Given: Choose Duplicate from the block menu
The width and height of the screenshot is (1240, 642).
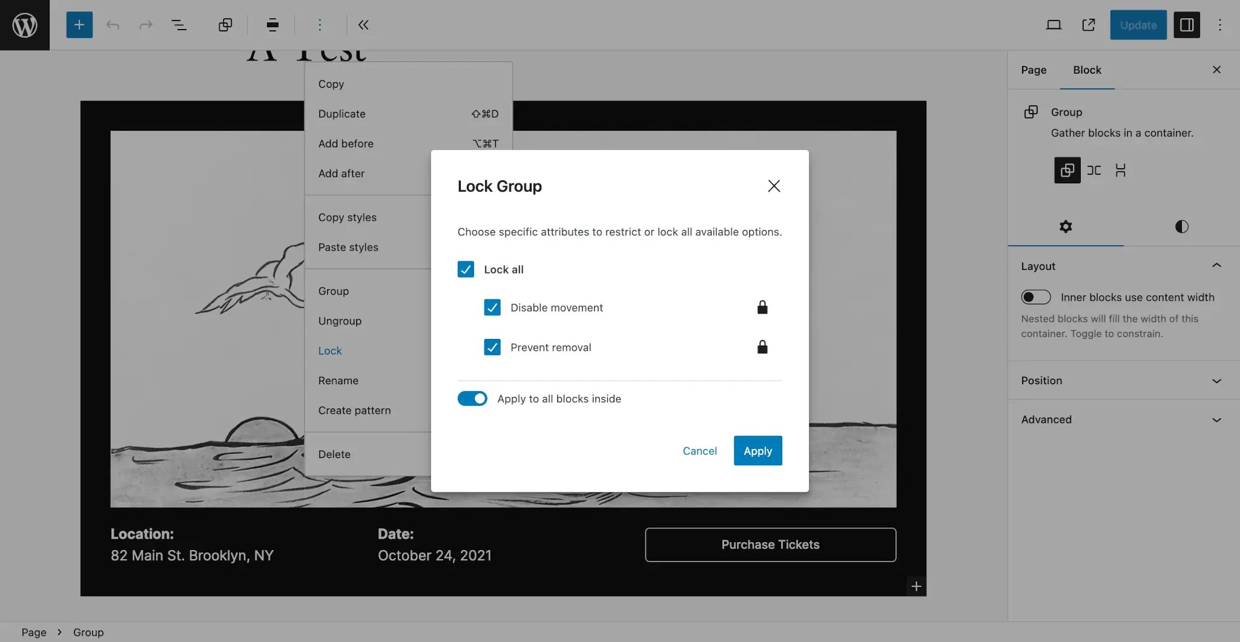Looking at the screenshot, I should (341, 114).
